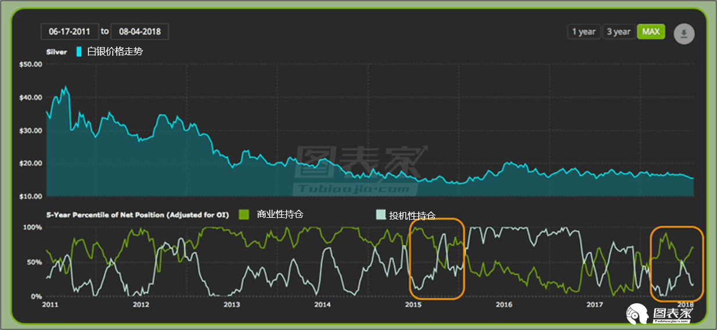717x330 pixels.
Task: Click the 投机性持仓 legend label
Action: pos(412,216)
